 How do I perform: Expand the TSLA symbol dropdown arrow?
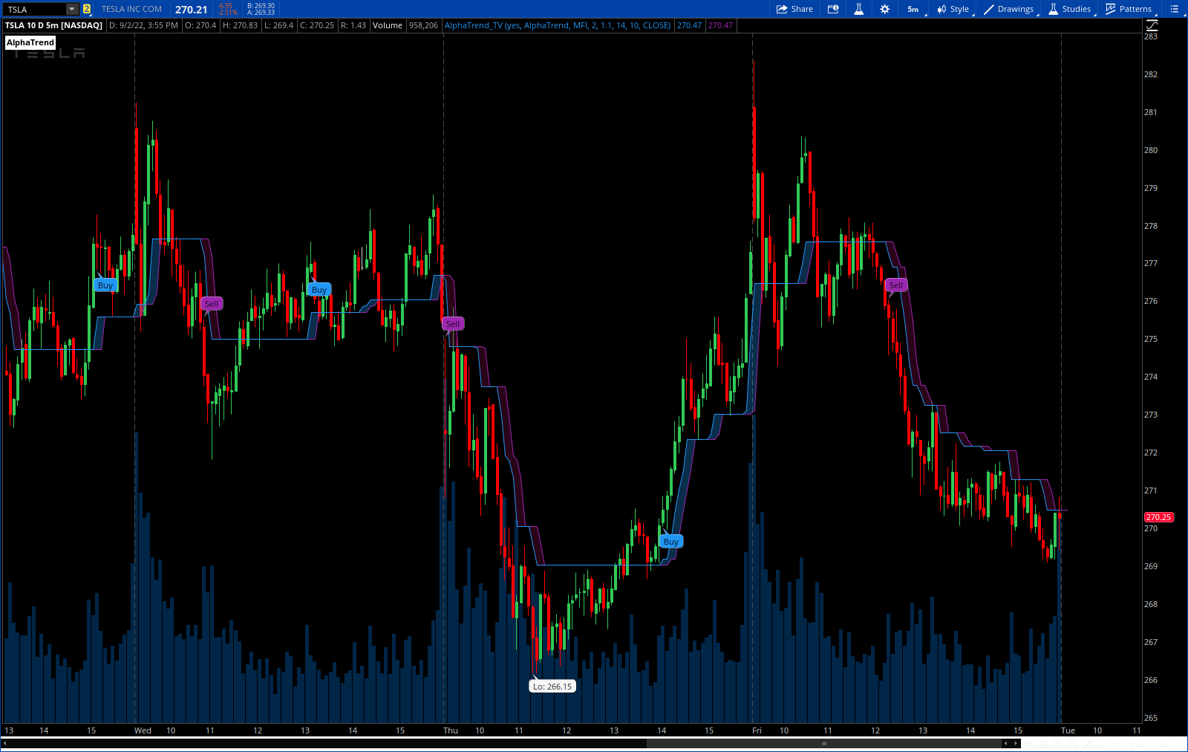pyautogui.click(x=72, y=9)
